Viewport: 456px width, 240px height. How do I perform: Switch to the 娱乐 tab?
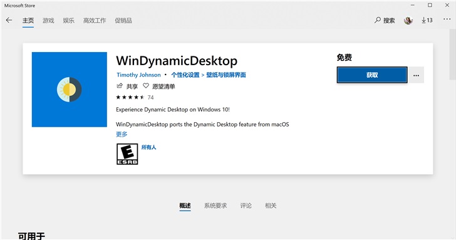pyautogui.click(x=69, y=20)
